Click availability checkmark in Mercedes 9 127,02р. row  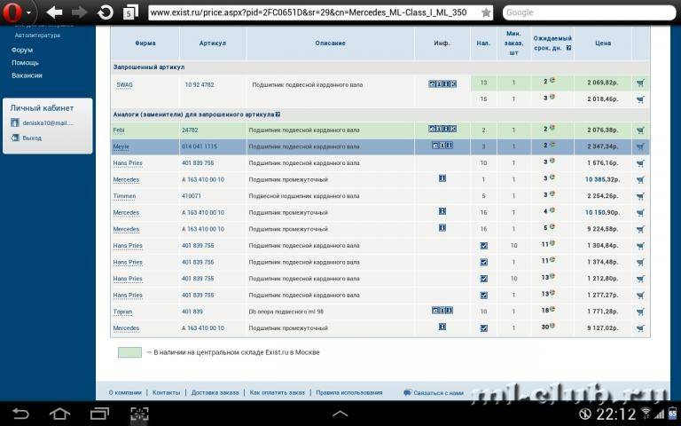484,328
